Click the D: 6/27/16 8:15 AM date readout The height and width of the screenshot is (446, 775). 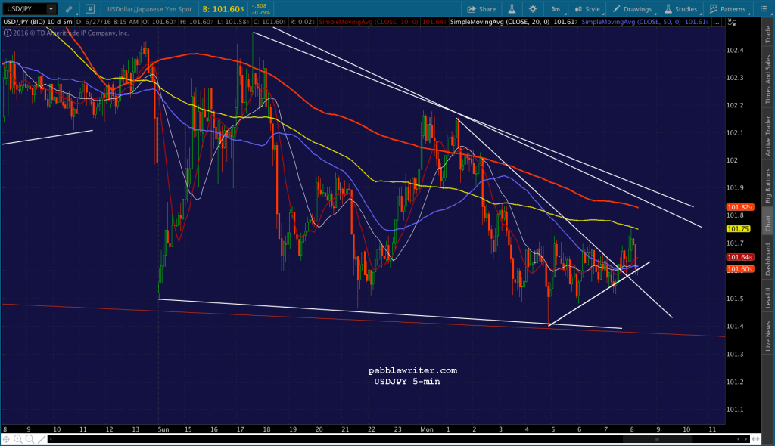click(x=107, y=22)
